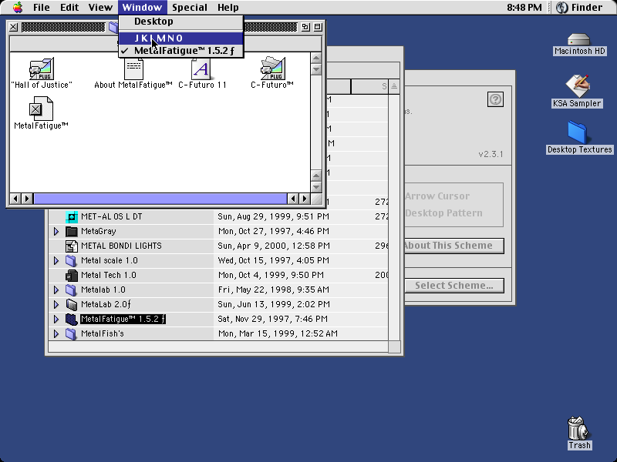Click the right scroll arrow at bottom-right
617x462 pixels.
click(305, 199)
